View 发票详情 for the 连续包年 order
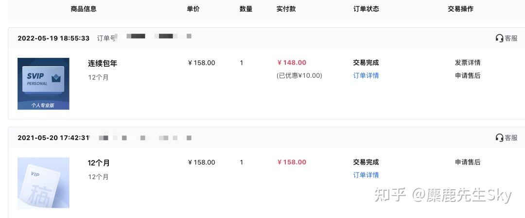 (467, 63)
